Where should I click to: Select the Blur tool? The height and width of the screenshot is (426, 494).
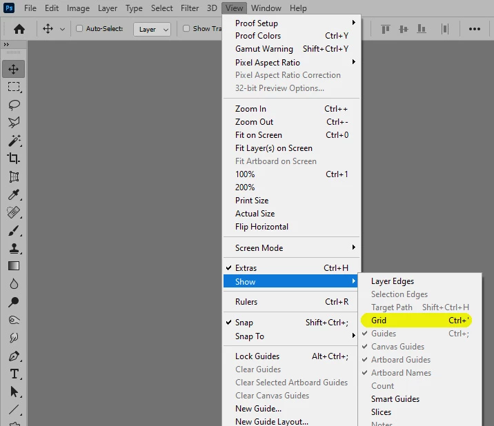(14, 284)
